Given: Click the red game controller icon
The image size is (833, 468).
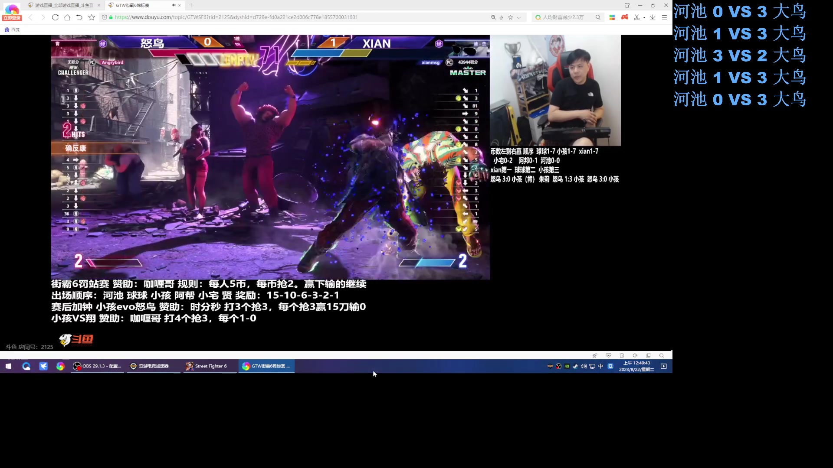Looking at the screenshot, I should (625, 17).
